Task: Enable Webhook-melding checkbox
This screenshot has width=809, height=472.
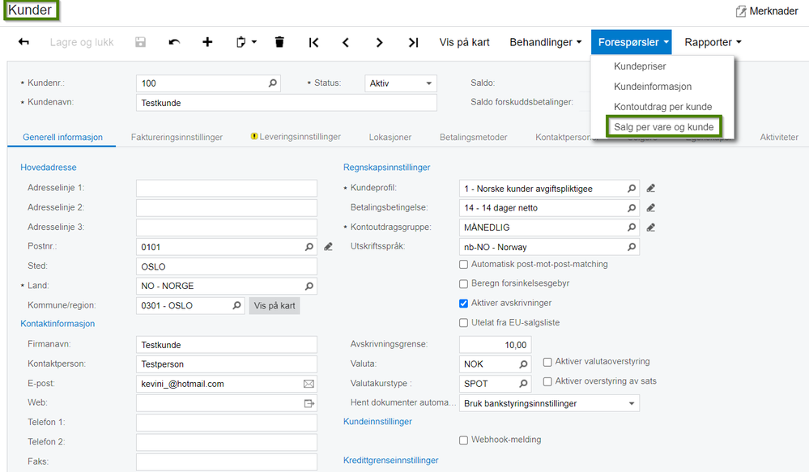Action: [x=463, y=440]
